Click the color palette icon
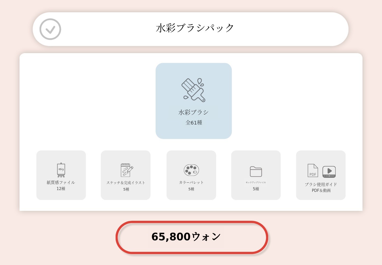382x265 pixels. tap(191, 170)
